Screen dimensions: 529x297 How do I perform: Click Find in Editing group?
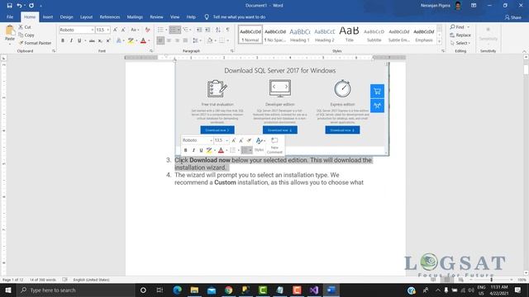pyautogui.click(x=460, y=27)
